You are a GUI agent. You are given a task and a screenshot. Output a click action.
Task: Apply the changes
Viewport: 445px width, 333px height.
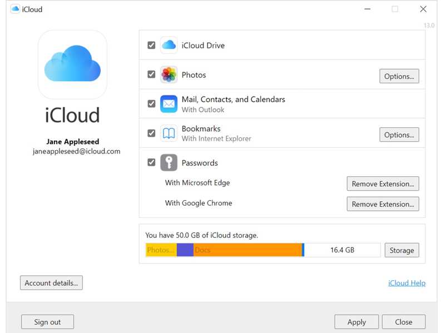[x=357, y=322]
